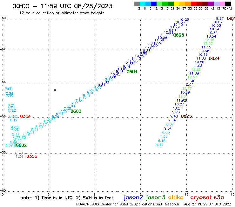Screen dimensions: 235x207
Task: Click the wave height value 8.00
Action: [x=166, y=132]
